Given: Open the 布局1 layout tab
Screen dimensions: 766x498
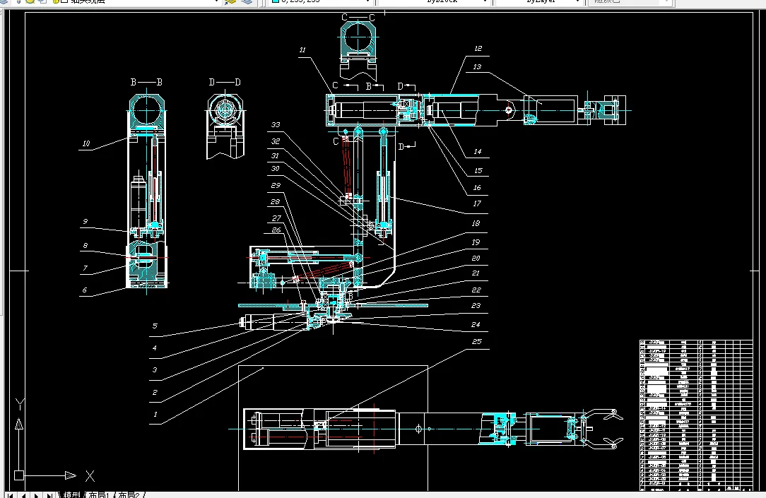Looking at the screenshot, I should 100,494.
